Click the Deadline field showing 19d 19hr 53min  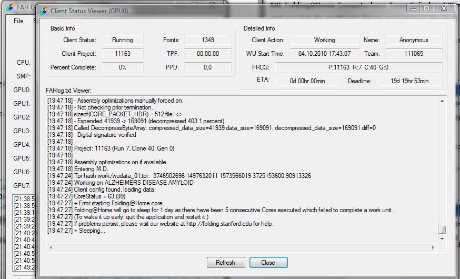[409, 81]
